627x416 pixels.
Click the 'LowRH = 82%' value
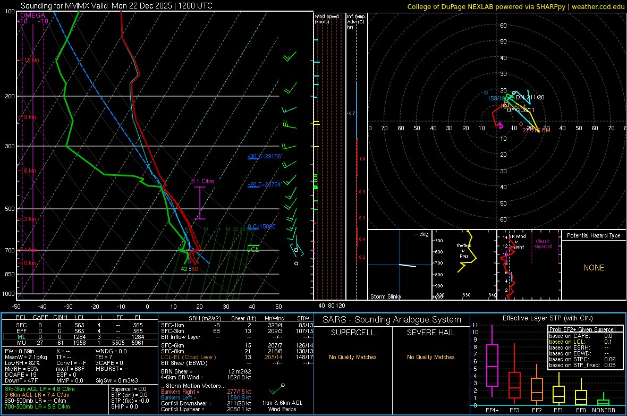click(22, 363)
